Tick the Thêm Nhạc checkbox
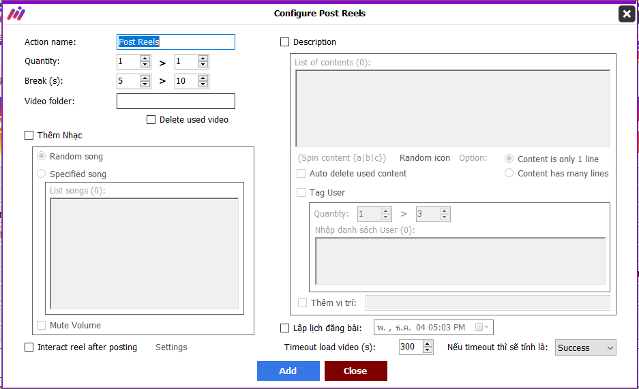 [29, 135]
